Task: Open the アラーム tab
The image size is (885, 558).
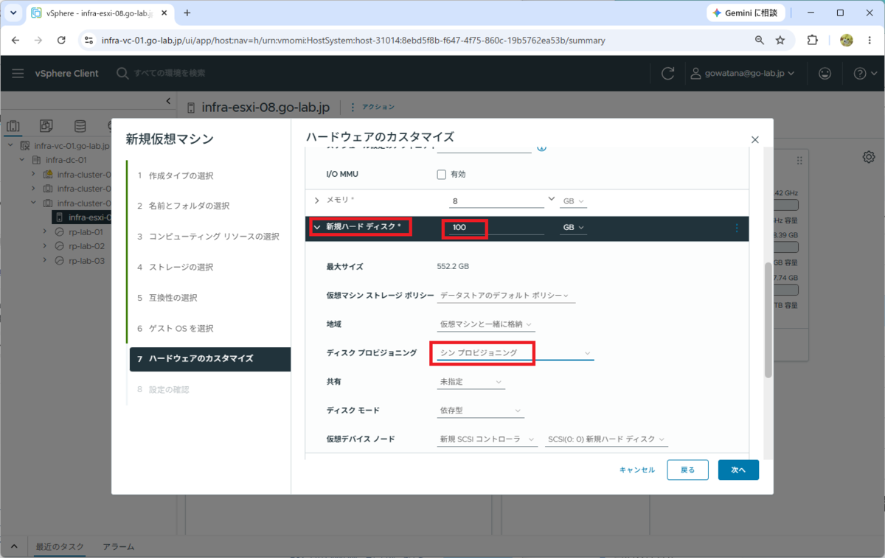Action: (118, 547)
